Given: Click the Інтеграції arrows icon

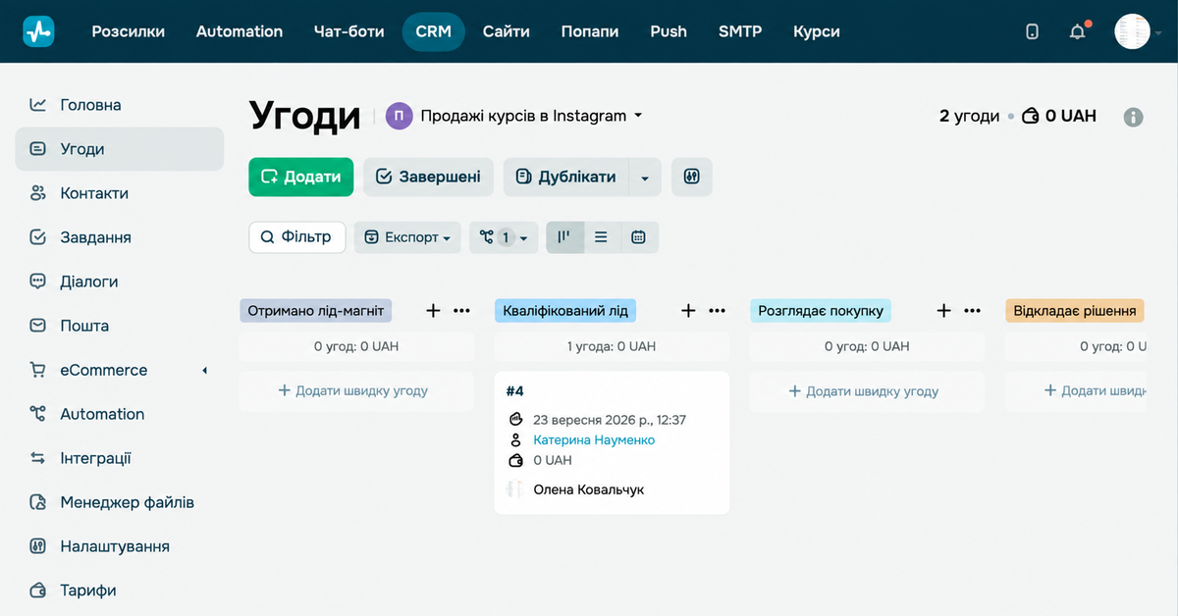Looking at the screenshot, I should pyautogui.click(x=38, y=458).
